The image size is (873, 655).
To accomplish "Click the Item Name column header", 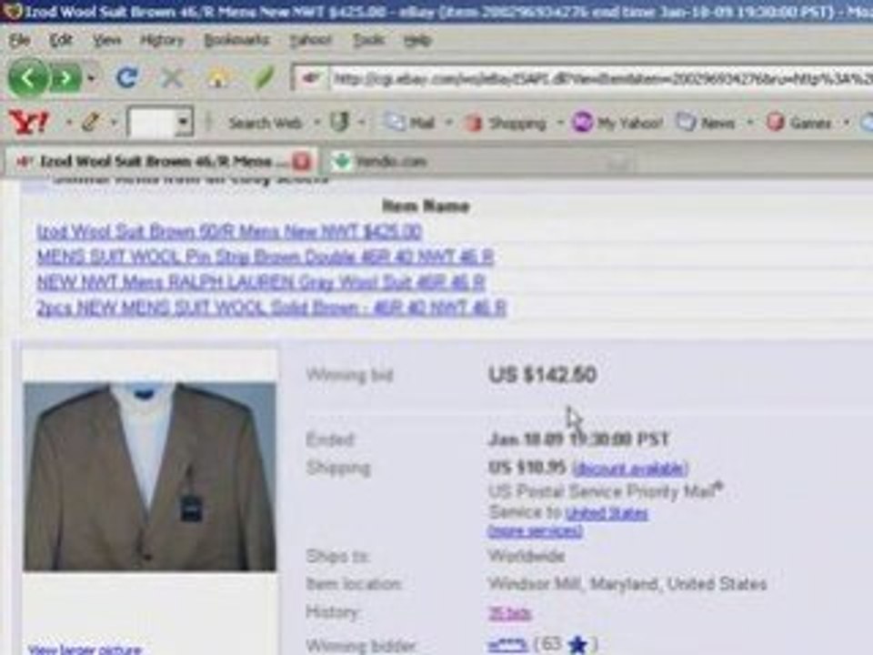I will (x=426, y=207).
